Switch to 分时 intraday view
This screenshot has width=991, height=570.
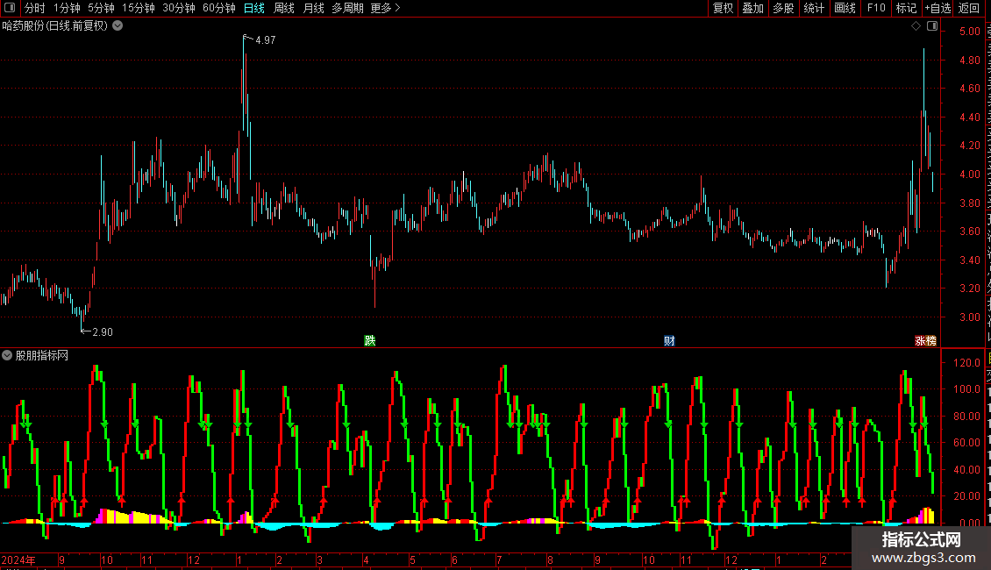[x=35, y=8]
